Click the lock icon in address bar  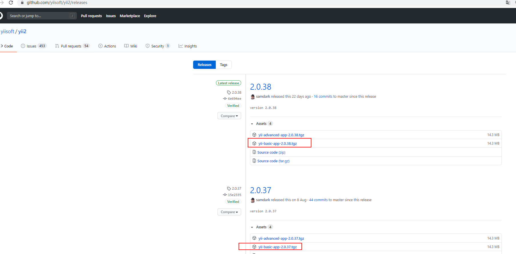[x=22, y=3]
